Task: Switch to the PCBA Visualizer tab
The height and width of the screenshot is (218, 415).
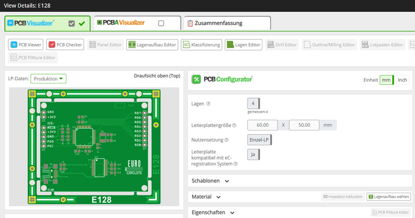Action: [122, 23]
